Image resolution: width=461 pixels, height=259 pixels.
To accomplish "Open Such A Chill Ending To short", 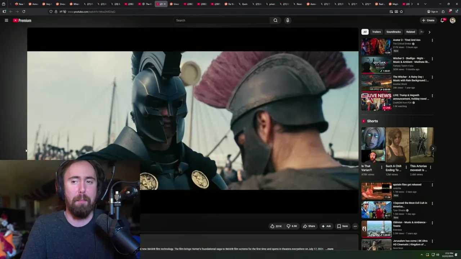I will [398, 145].
